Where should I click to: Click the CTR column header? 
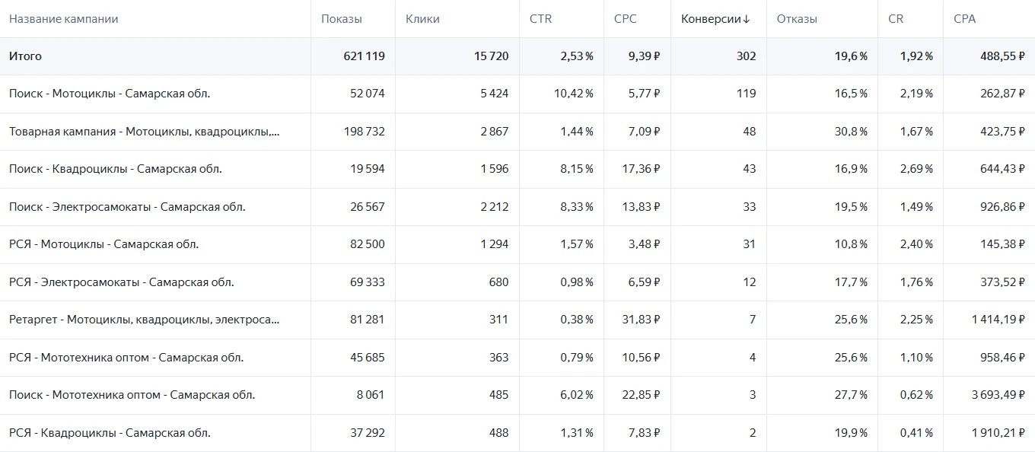click(x=540, y=19)
